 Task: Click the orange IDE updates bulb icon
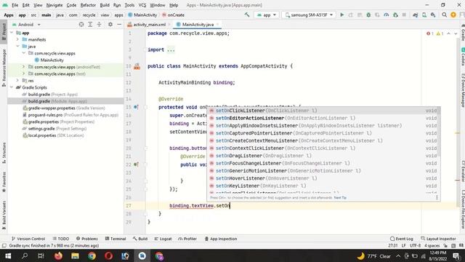(453, 15)
